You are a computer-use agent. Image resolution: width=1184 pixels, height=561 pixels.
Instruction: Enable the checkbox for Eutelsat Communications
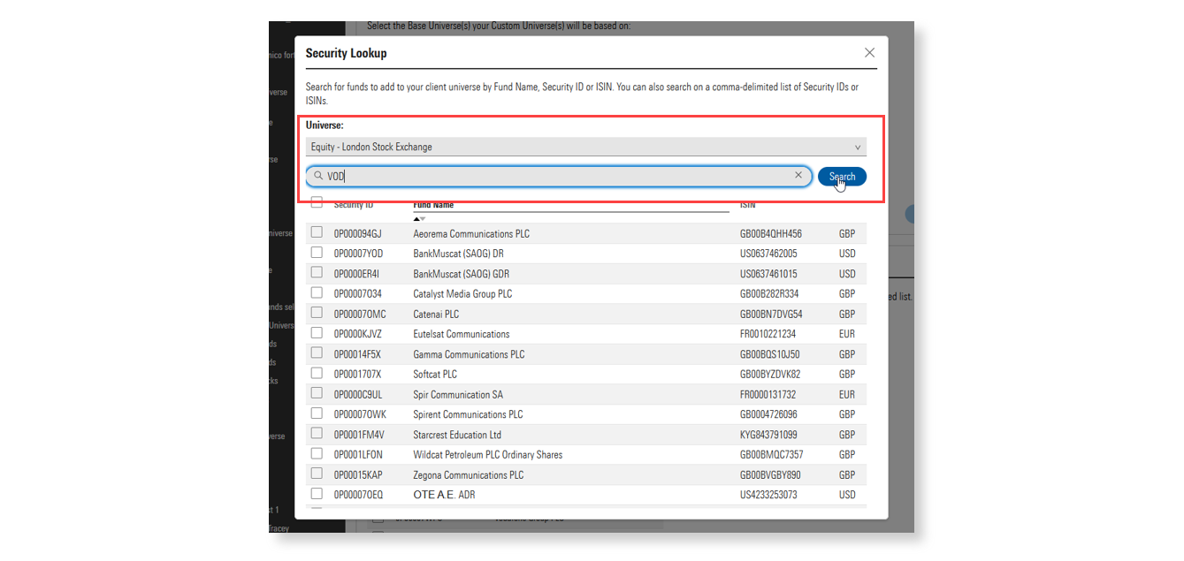point(317,333)
